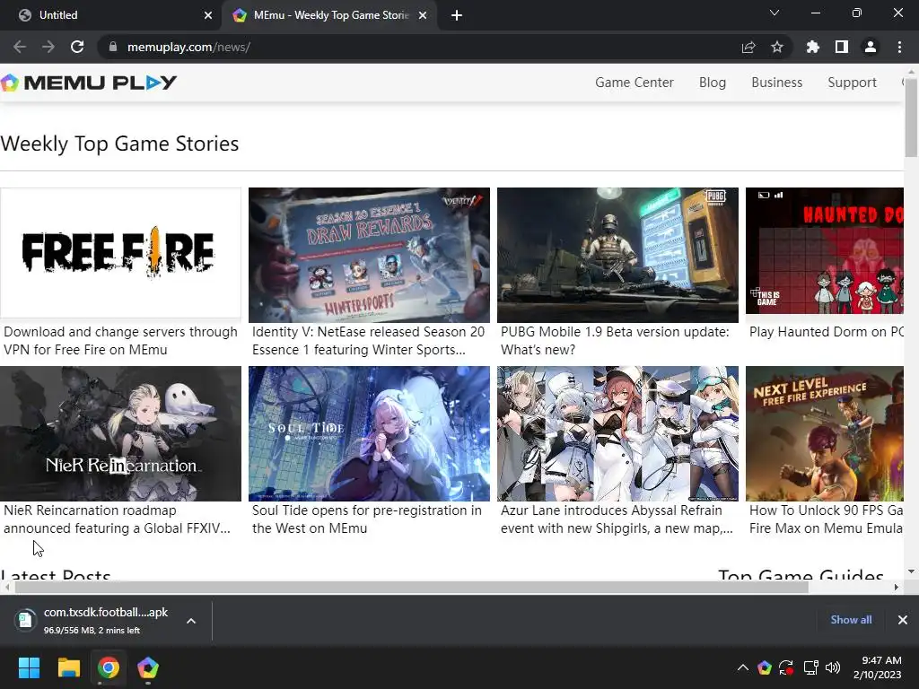Screen dimensions: 919x689
Task: Click the horizontal scrollbar left arrow
Action: tap(6, 587)
